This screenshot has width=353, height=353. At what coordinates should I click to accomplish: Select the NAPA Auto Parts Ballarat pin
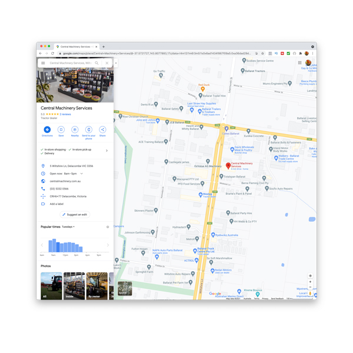[x=157, y=257]
